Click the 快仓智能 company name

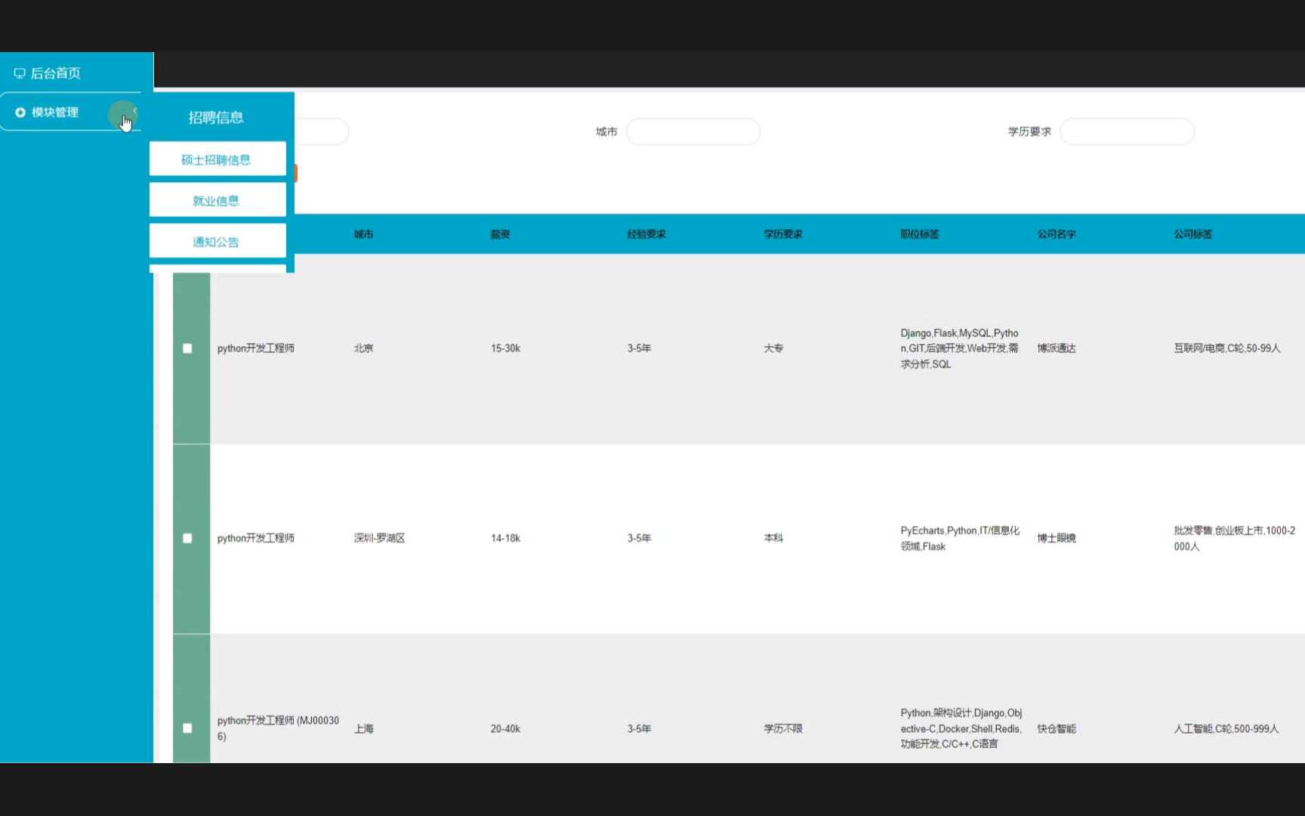click(1057, 728)
